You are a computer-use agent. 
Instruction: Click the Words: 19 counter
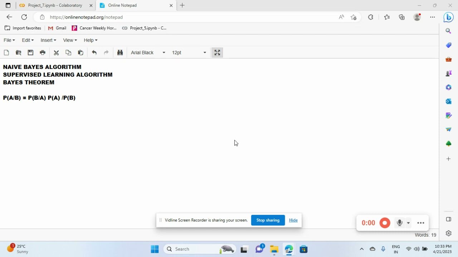coord(425,235)
